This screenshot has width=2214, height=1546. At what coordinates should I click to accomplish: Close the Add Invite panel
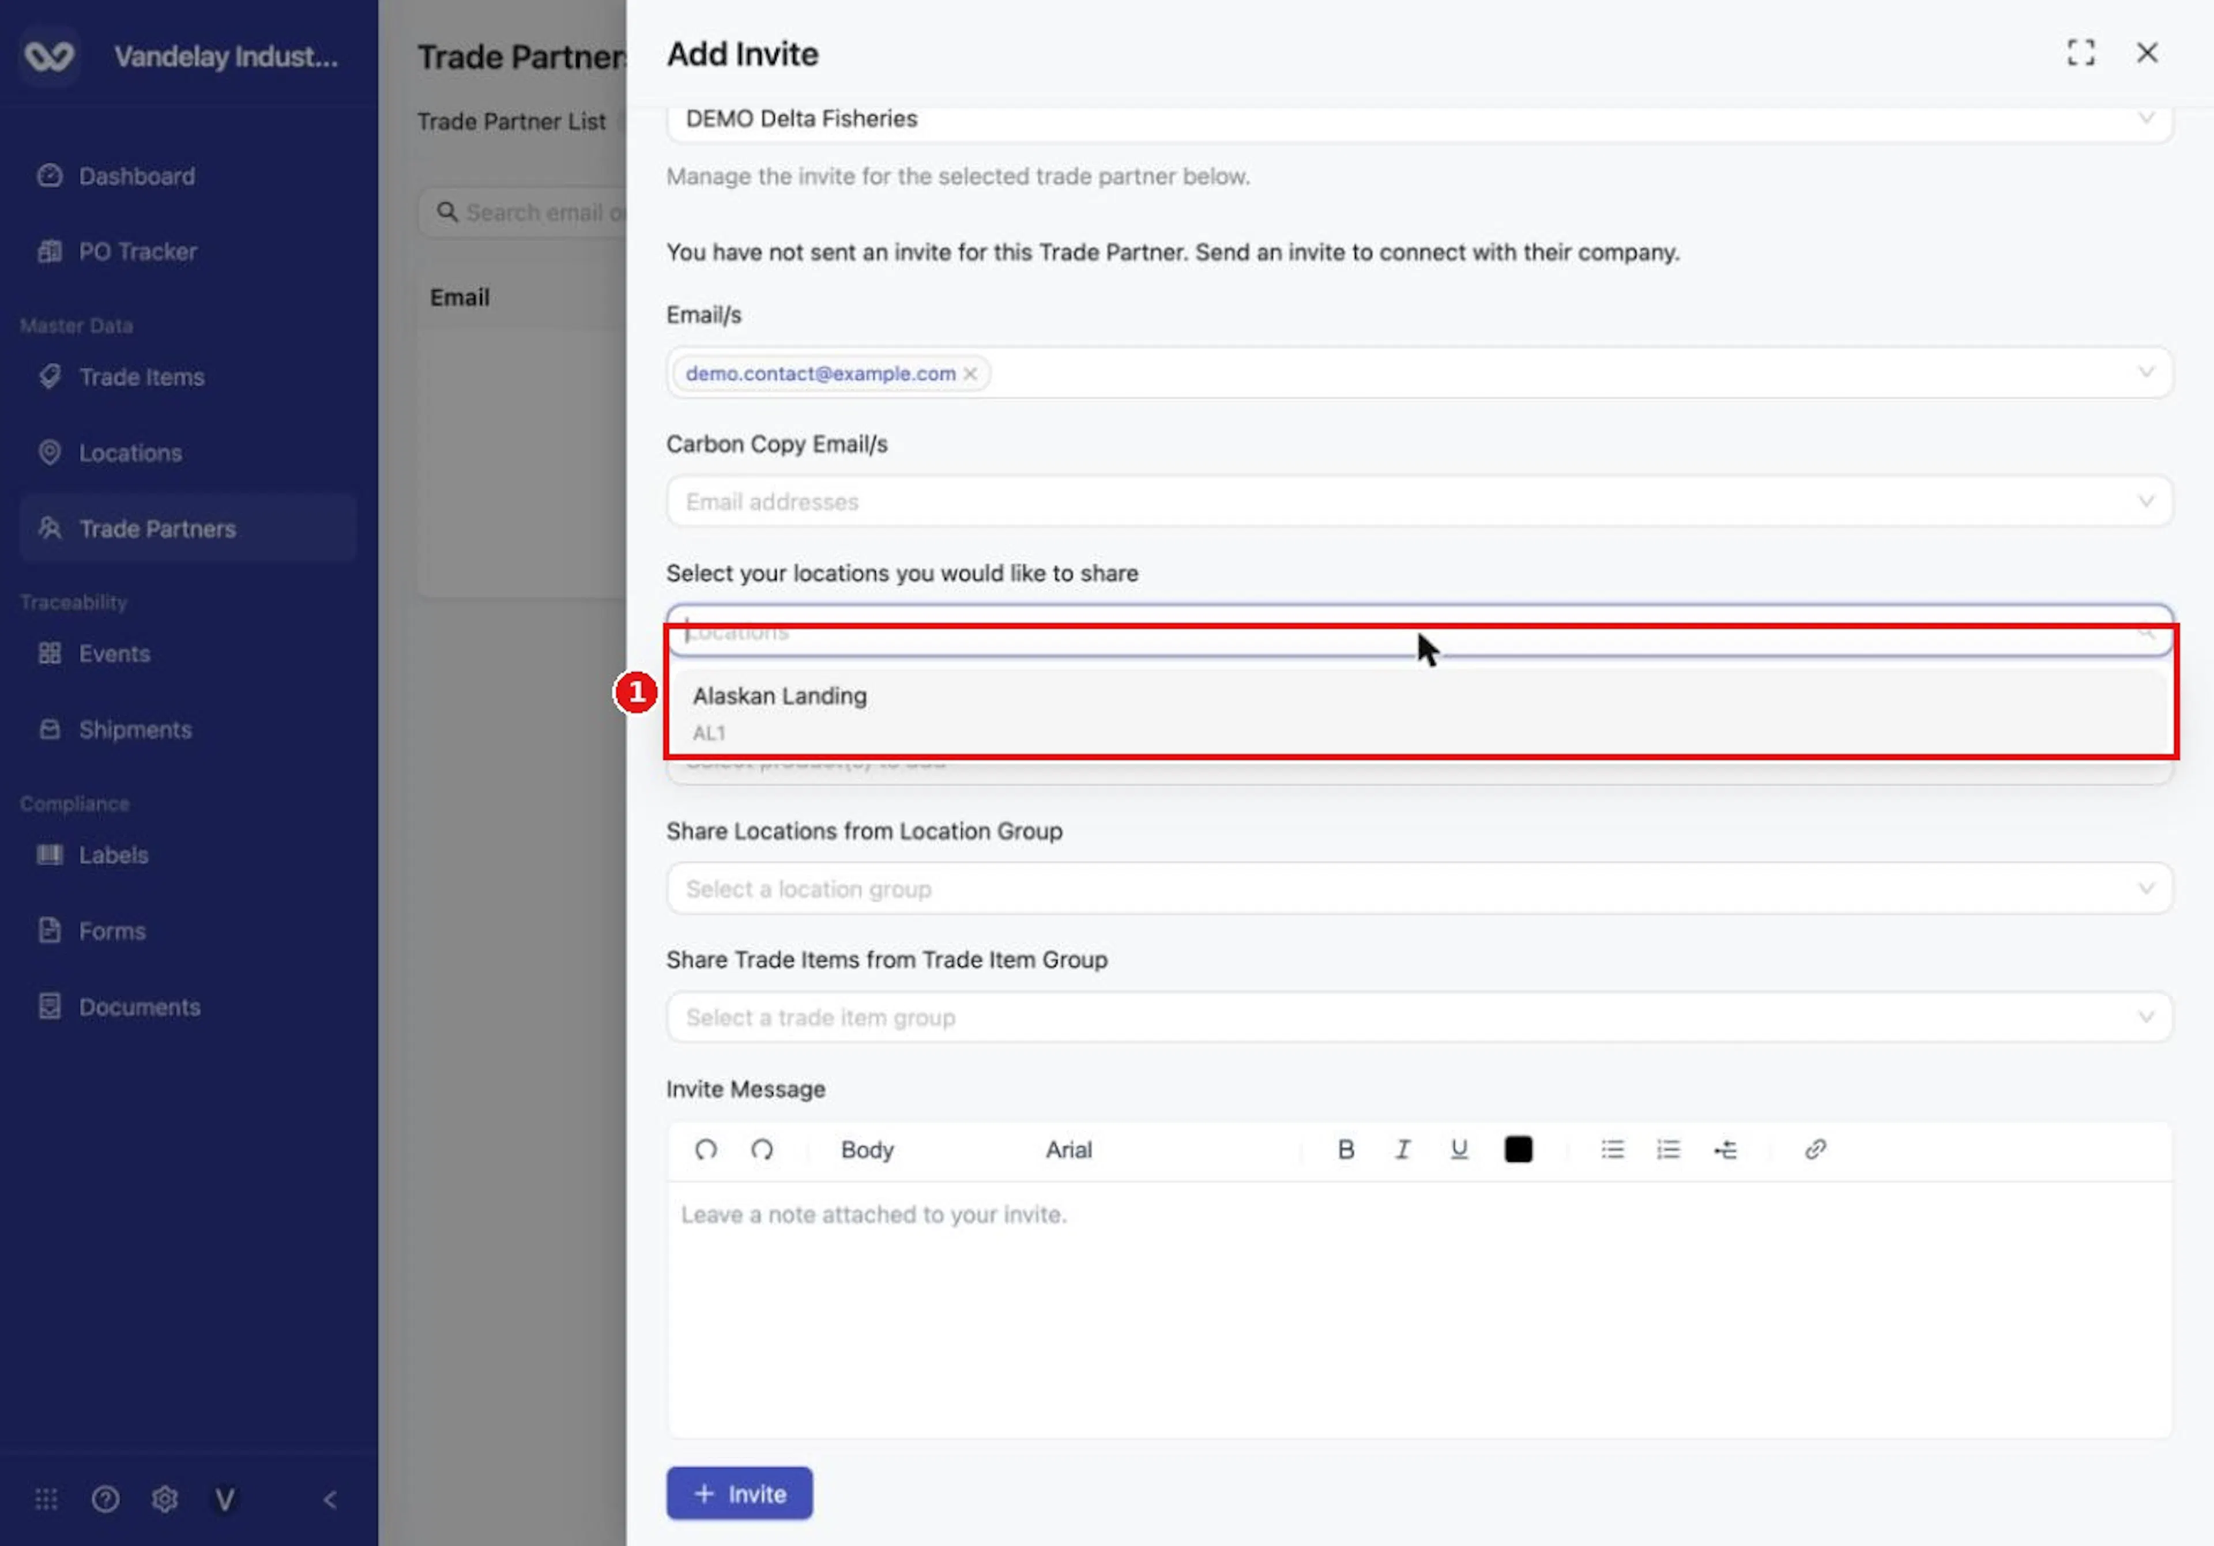(2147, 52)
